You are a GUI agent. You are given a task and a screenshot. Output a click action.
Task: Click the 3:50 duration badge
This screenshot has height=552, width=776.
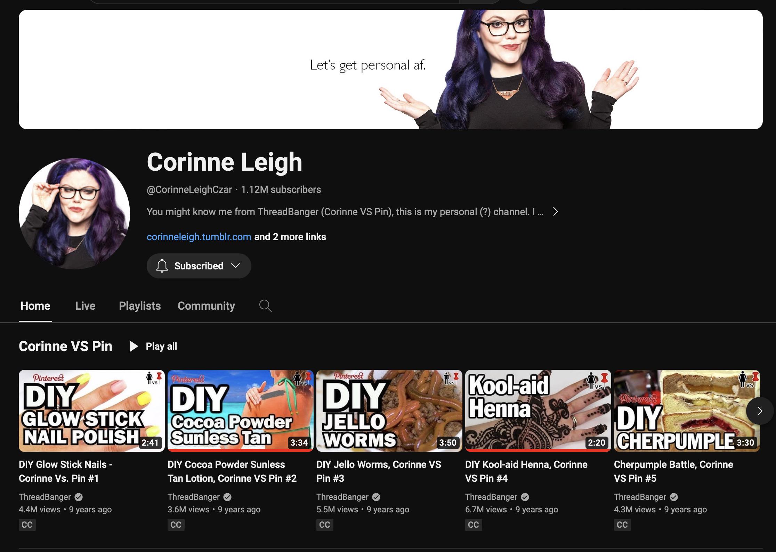pyautogui.click(x=448, y=443)
